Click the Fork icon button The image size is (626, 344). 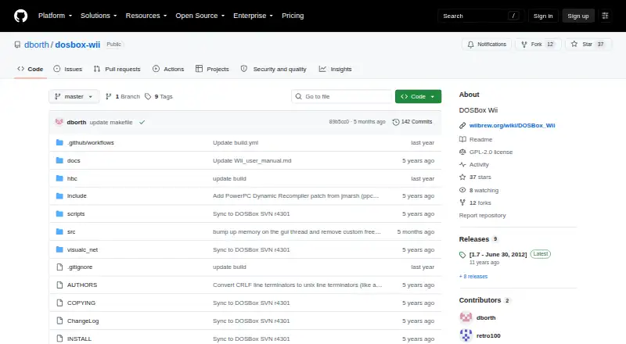pyautogui.click(x=524, y=45)
